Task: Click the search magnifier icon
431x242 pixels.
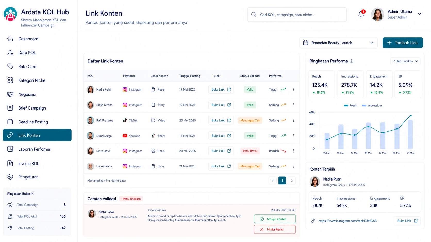Action: [254, 15]
